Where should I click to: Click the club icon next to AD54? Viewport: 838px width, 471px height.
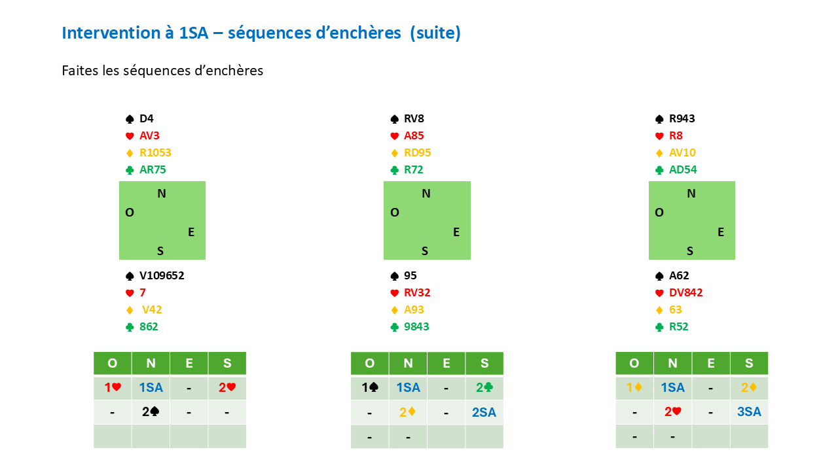coord(659,170)
